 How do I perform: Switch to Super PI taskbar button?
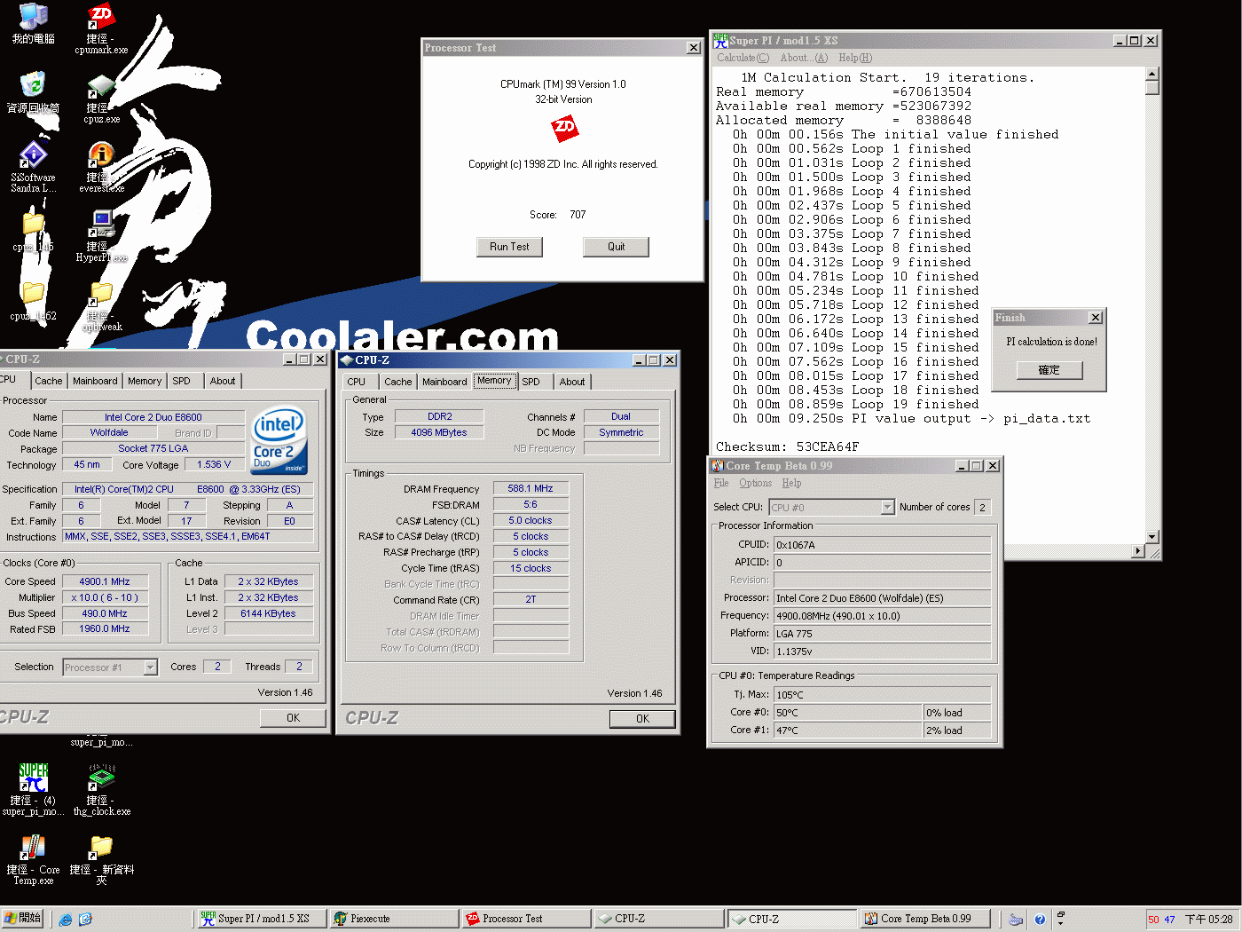pyautogui.click(x=260, y=919)
